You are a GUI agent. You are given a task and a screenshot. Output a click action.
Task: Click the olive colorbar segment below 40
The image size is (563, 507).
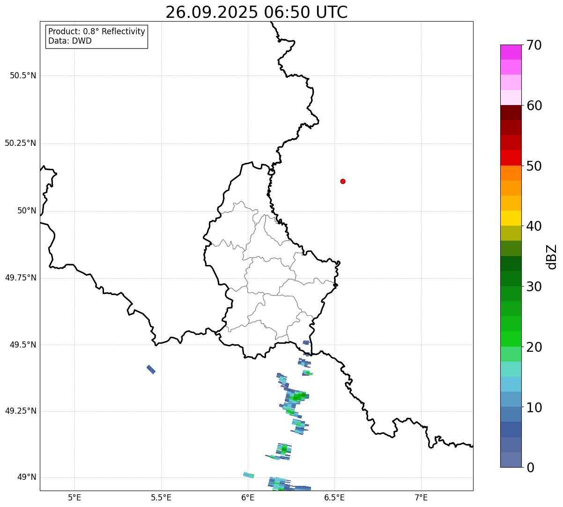pos(511,233)
